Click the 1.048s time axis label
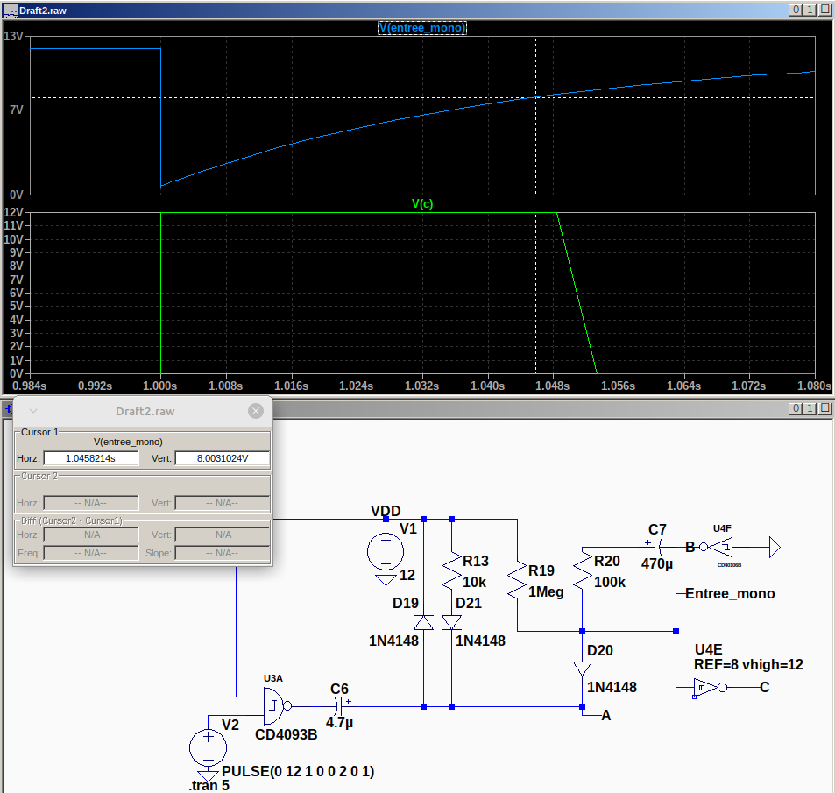 click(552, 386)
